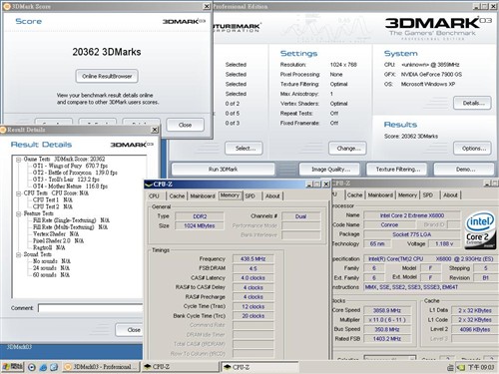This screenshot has height=374, width=499.
Task: Click the Online ResultBrowser button
Action: [107, 76]
